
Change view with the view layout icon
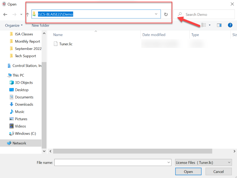pyautogui.click(x=204, y=25)
